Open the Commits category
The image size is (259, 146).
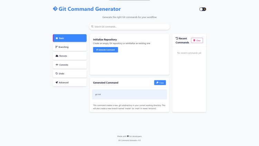pyautogui.click(x=70, y=65)
